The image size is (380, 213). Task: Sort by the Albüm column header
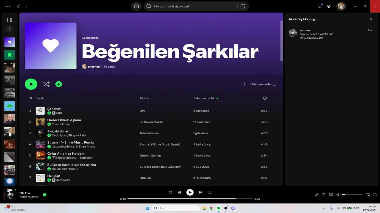click(x=144, y=98)
